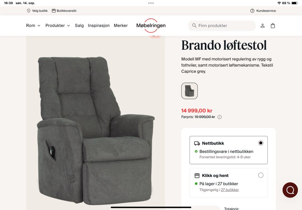Open the Inspirasjon menu item

(x=98, y=26)
